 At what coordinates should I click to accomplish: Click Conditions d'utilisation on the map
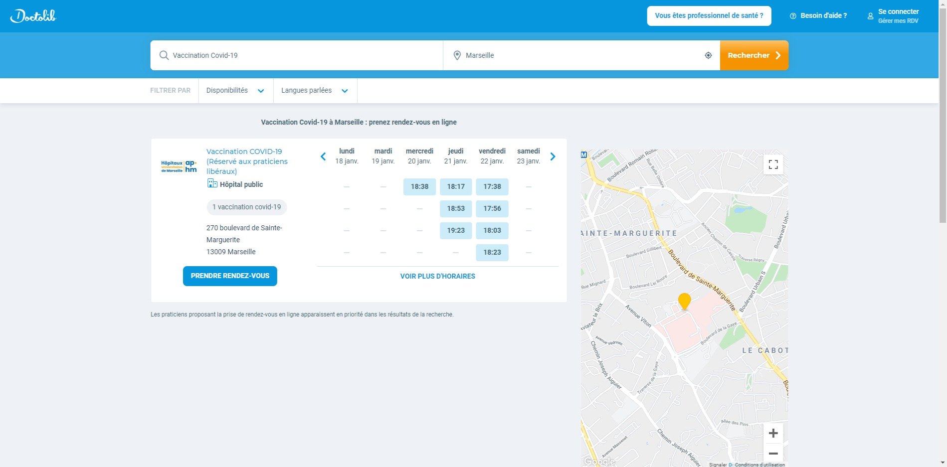[x=760, y=465]
